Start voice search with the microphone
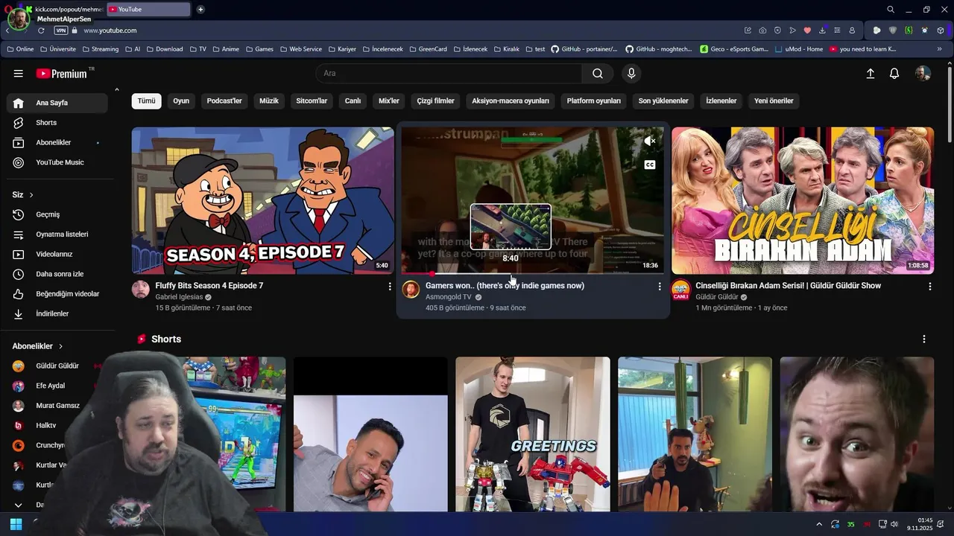 tap(631, 74)
